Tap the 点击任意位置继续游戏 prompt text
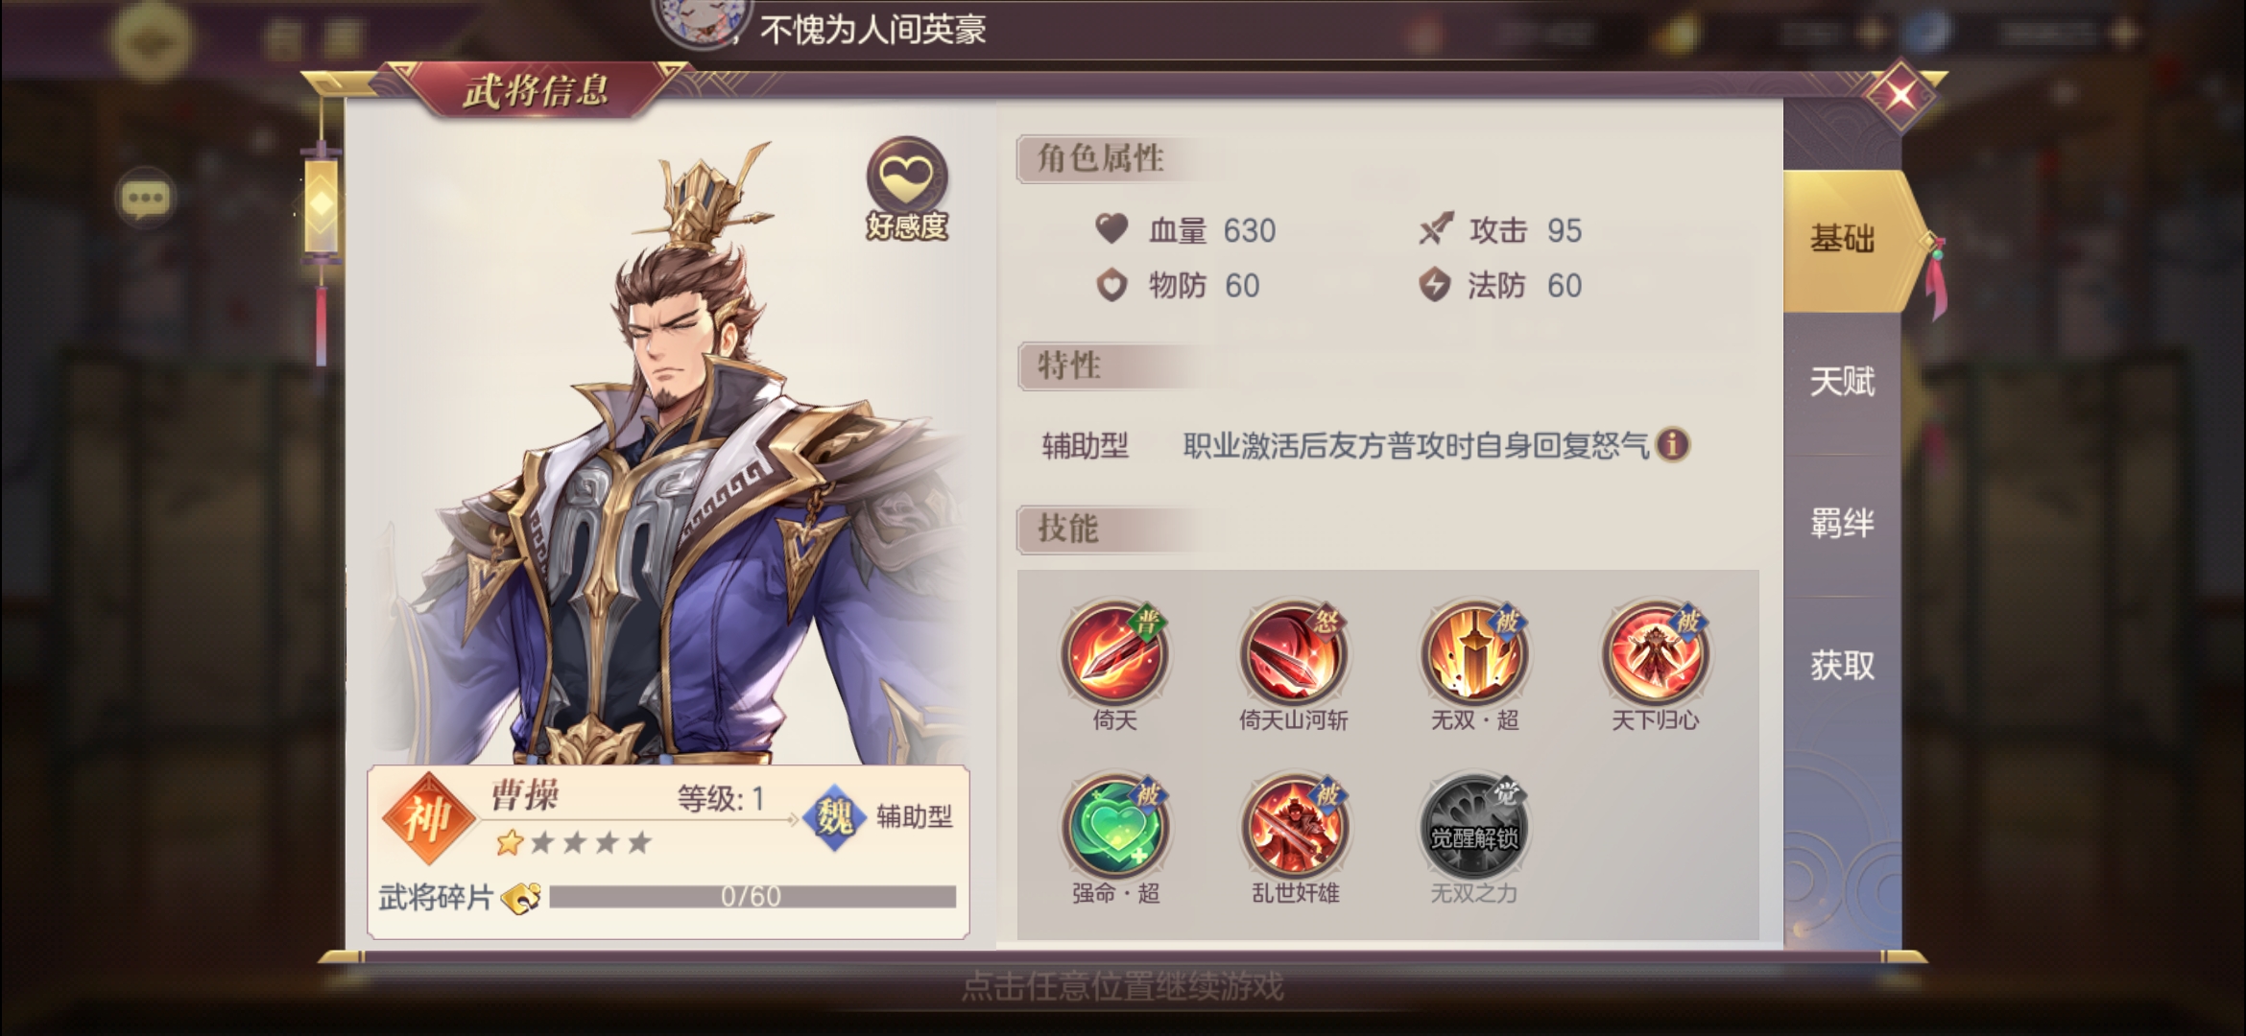2246x1036 pixels. (x=1122, y=987)
